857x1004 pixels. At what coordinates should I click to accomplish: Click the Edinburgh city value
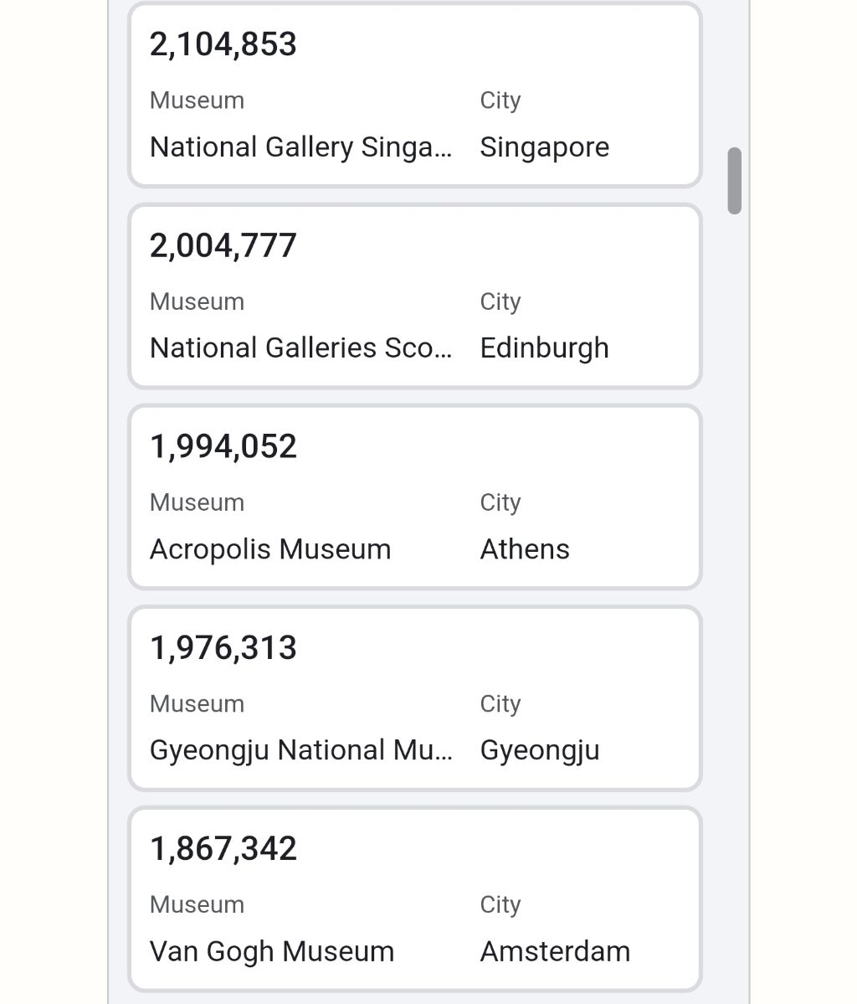(x=545, y=348)
